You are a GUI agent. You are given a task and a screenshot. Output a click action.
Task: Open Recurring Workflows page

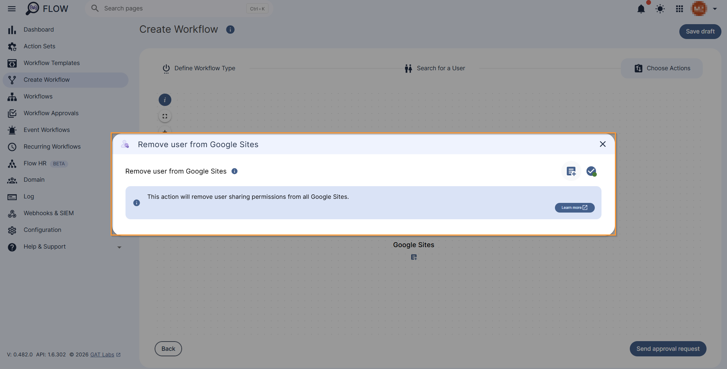52,146
